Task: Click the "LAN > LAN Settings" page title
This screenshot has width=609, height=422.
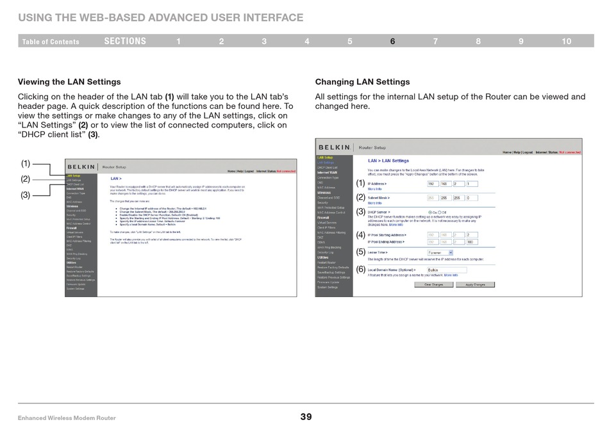Action: (x=388, y=161)
